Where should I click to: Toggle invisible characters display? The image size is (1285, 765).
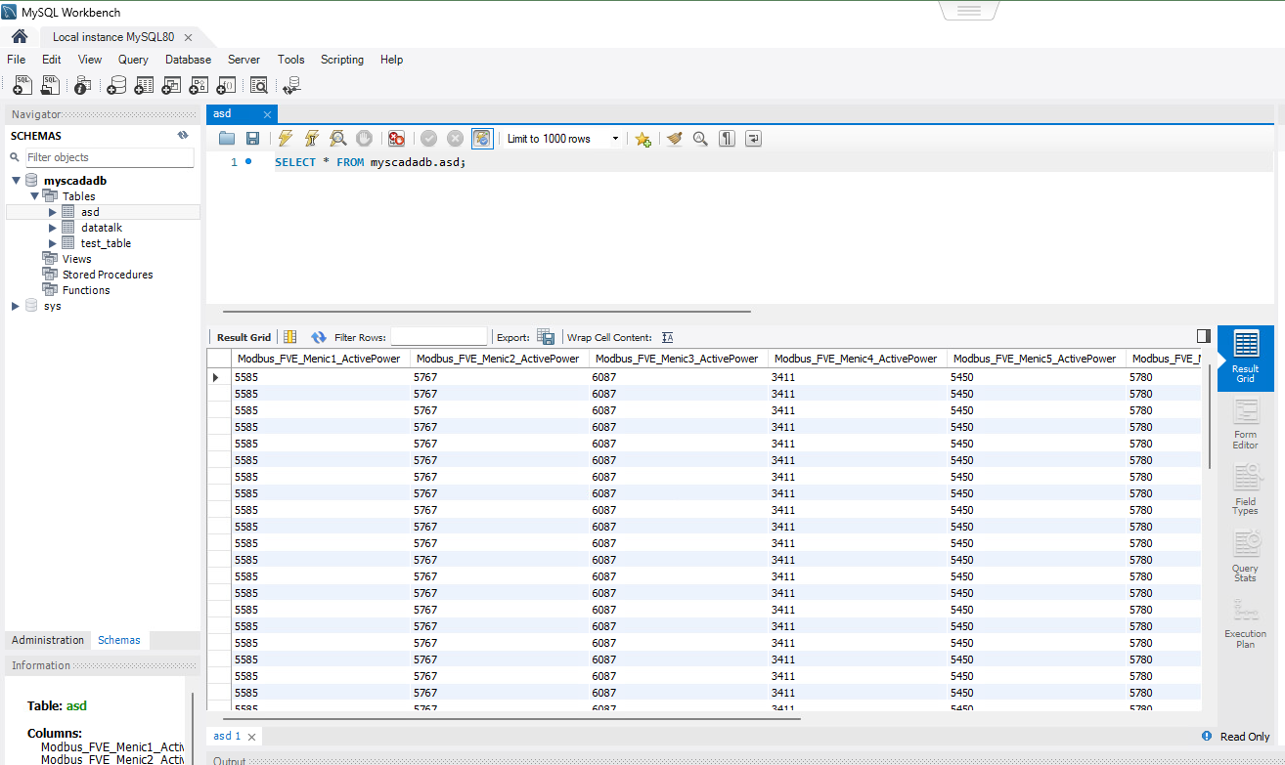727,139
